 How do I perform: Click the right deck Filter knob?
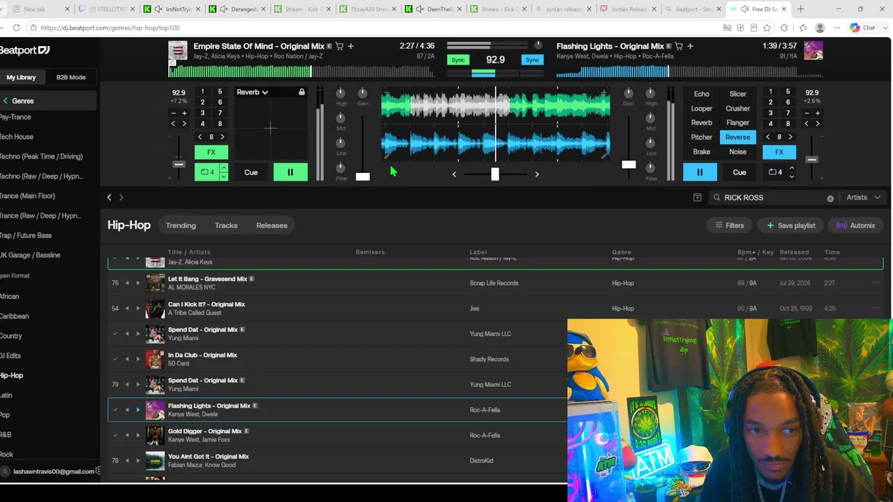tap(650, 168)
